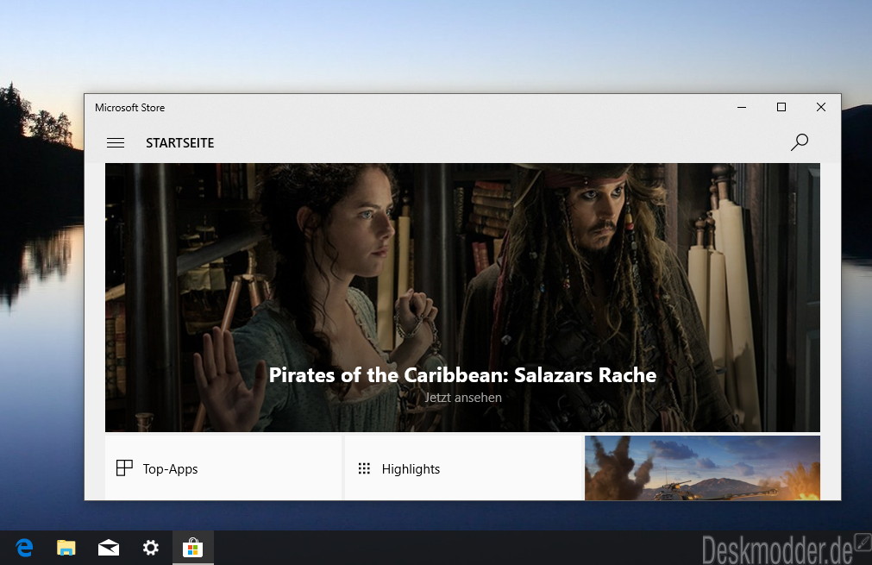Click the Microsoft Store taskbar icon
This screenshot has height=565, width=872.
(x=193, y=548)
